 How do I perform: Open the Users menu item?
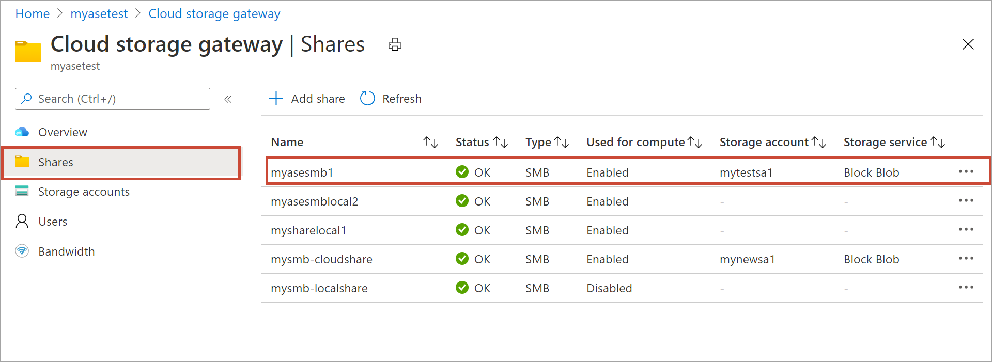pyautogui.click(x=53, y=222)
